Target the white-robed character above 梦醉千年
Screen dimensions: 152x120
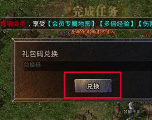point(132,106)
